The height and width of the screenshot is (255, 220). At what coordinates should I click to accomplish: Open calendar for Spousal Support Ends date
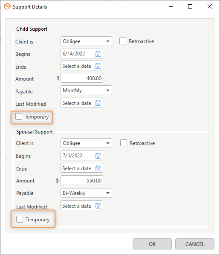point(98,168)
